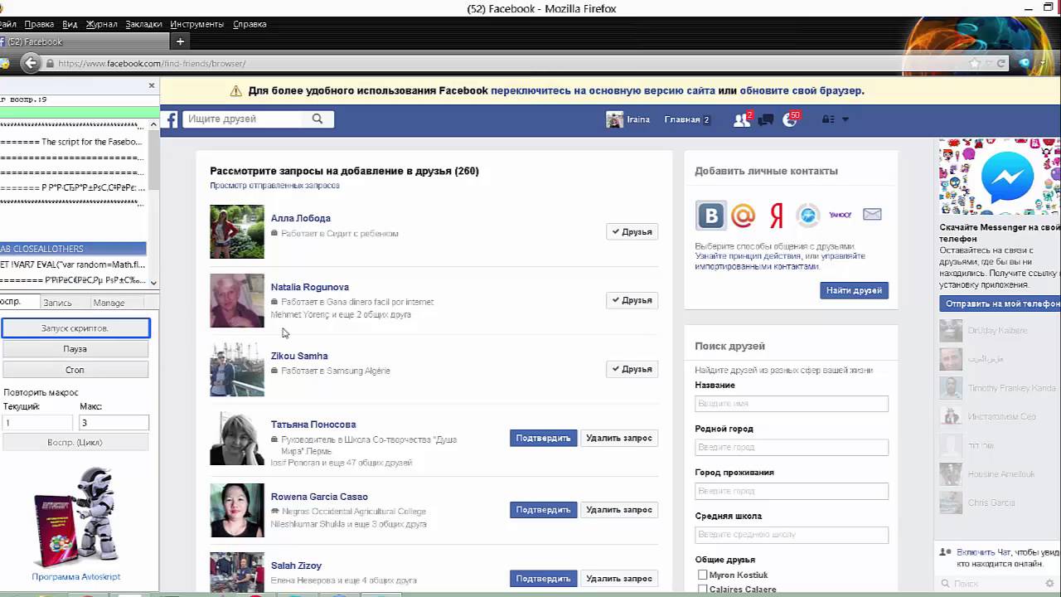1061x597 pixels.
Task: Click the Mail.ru @ contact import icon
Action: point(743,215)
